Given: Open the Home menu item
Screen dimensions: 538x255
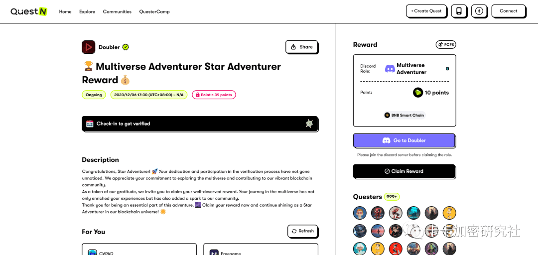Looking at the screenshot, I should (65, 11).
